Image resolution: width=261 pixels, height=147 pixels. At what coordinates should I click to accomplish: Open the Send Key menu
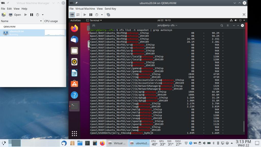110,9
